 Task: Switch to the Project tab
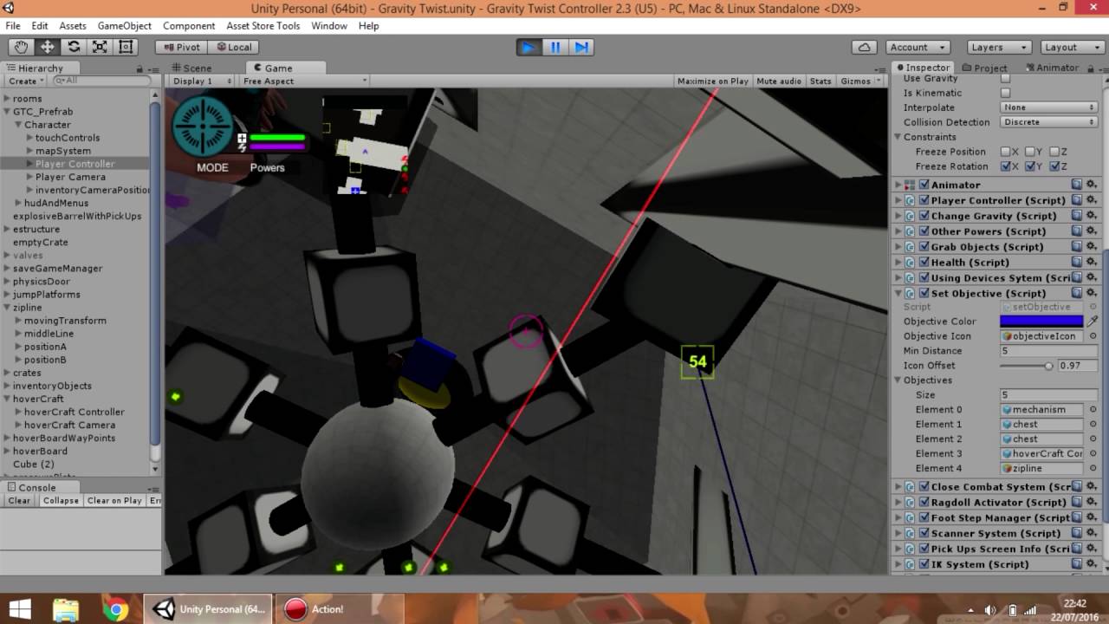point(985,68)
